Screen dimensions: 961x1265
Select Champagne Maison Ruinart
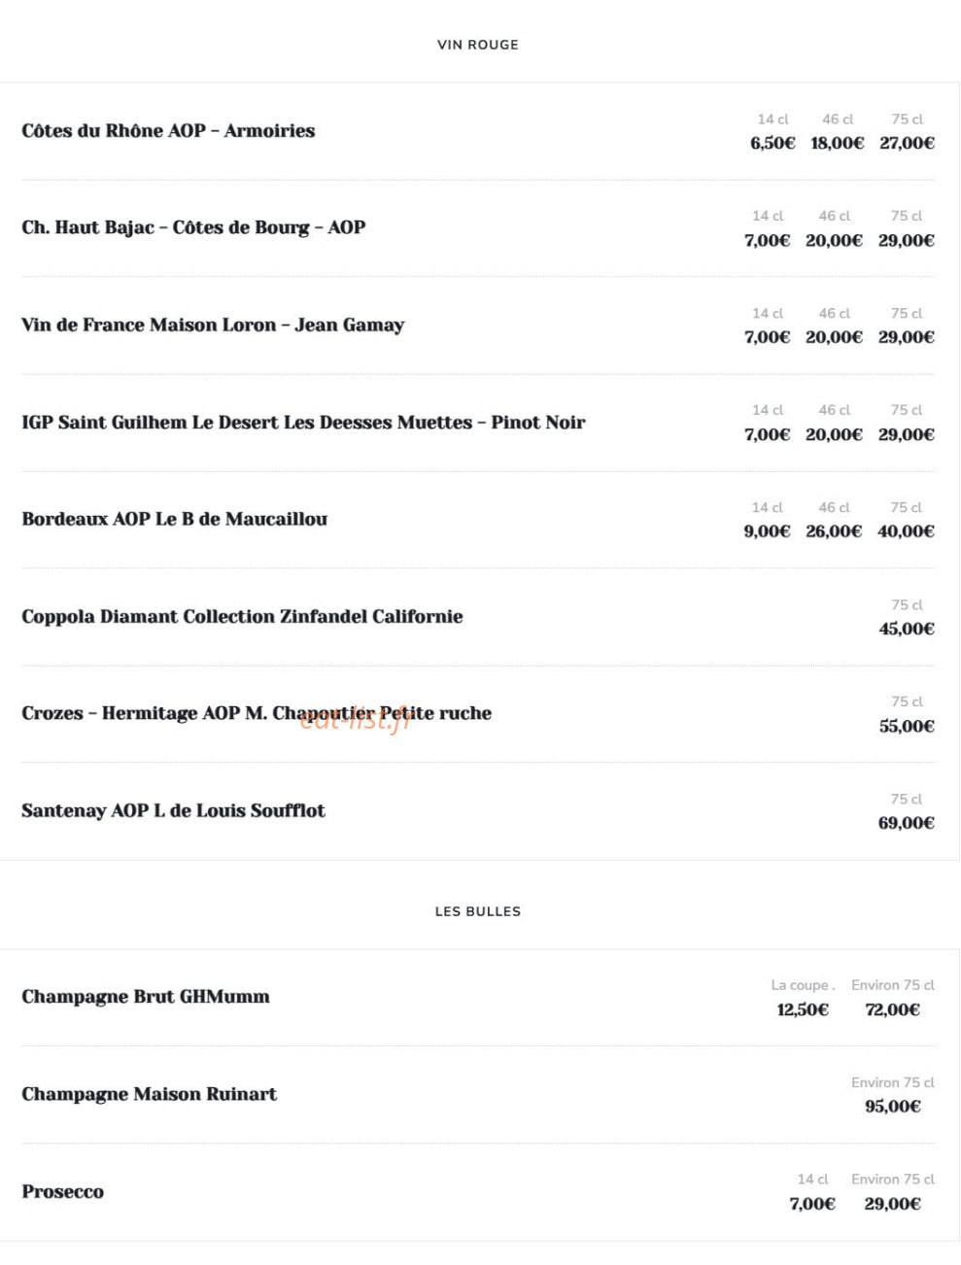point(149,1095)
